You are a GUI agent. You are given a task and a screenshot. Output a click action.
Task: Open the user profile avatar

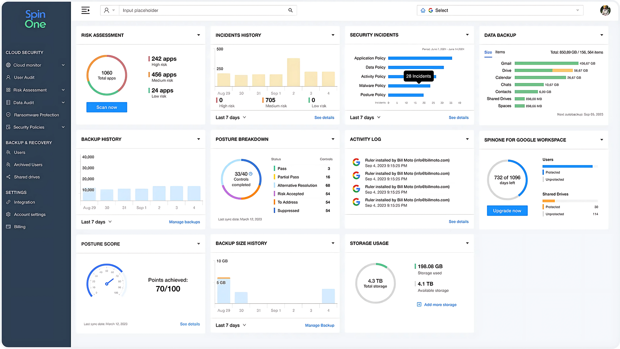pos(605,10)
